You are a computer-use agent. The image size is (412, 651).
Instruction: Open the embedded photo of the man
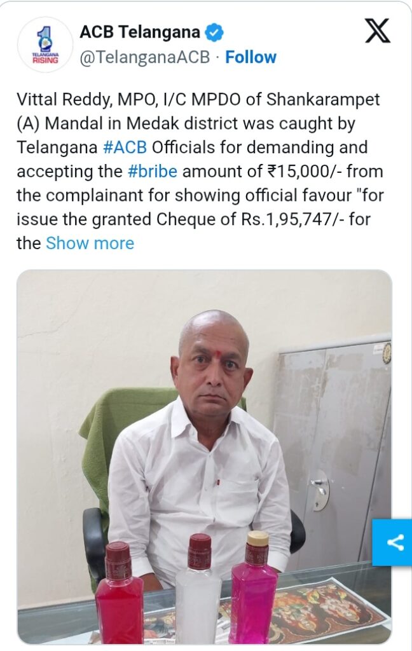pyautogui.click(x=204, y=456)
